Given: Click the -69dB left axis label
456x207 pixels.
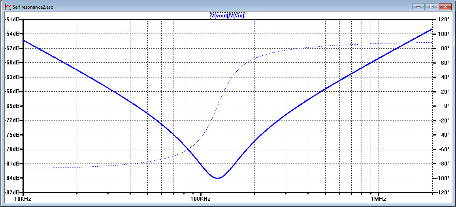Looking at the screenshot, I should [x=12, y=106].
